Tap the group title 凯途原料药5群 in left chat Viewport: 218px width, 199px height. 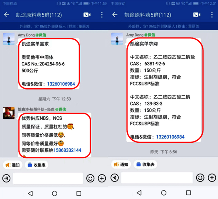tap(39, 15)
